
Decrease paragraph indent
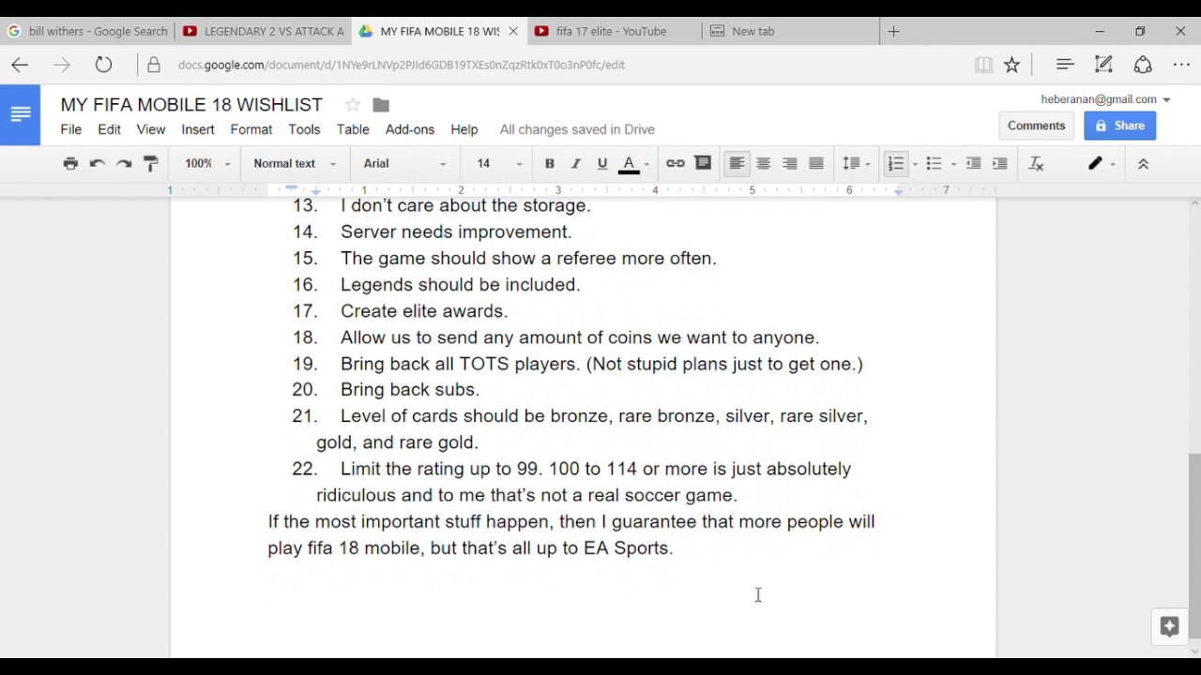(974, 163)
